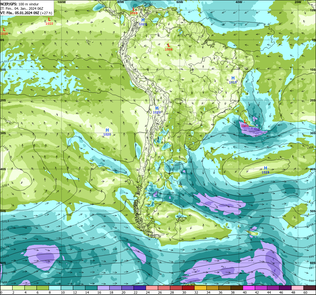Click the 40S latitude label on right edge
The height and width of the screenshot is (295, 316).
coord(313,169)
